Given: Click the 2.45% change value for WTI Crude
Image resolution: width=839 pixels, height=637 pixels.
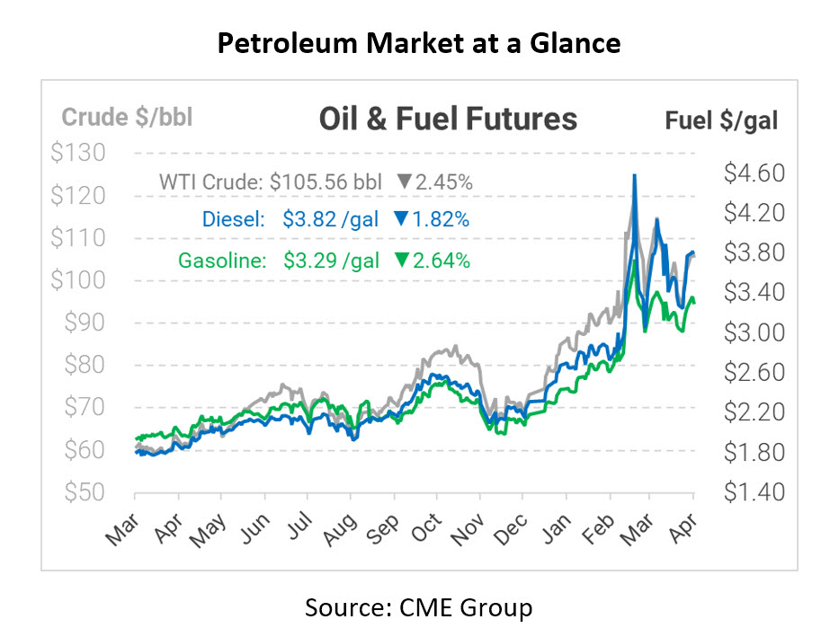Looking at the screenshot, I should coord(444,182).
